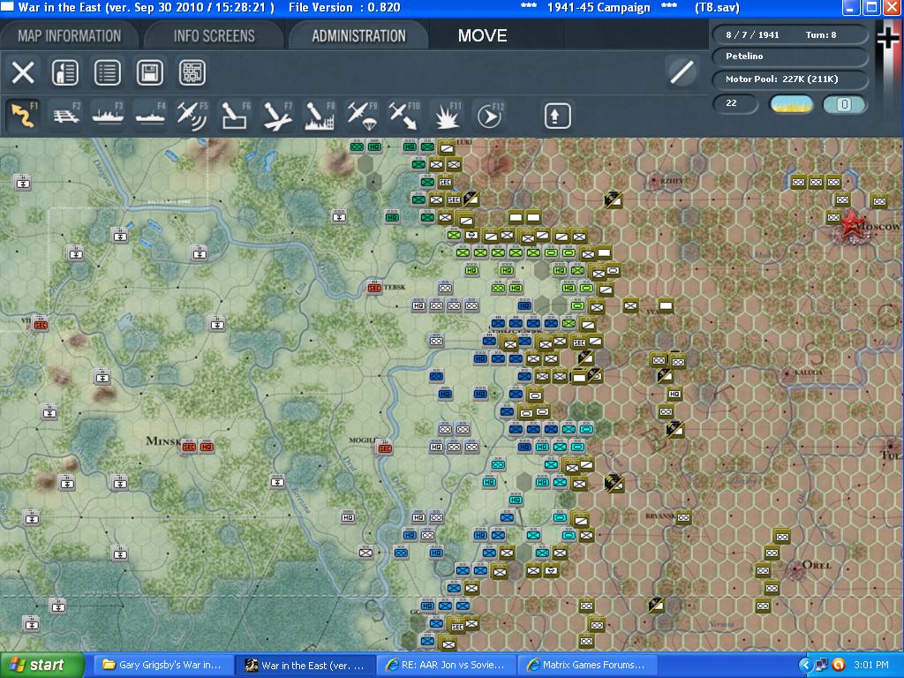Viewport: 904px width, 678px height.
Task: Select F9 air transport parachute icon
Action: point(361,116)
